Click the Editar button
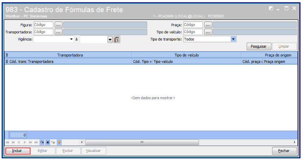303x160 pixels. pos(43,151)
